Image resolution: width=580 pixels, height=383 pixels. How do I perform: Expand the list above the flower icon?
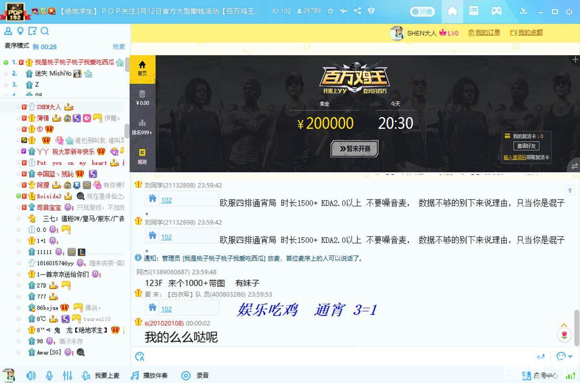[x=564, y=325]
